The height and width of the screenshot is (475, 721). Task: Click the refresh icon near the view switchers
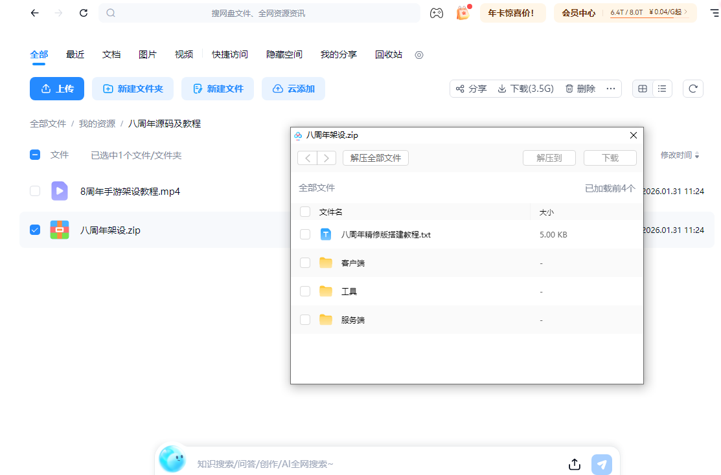[692, 89]
